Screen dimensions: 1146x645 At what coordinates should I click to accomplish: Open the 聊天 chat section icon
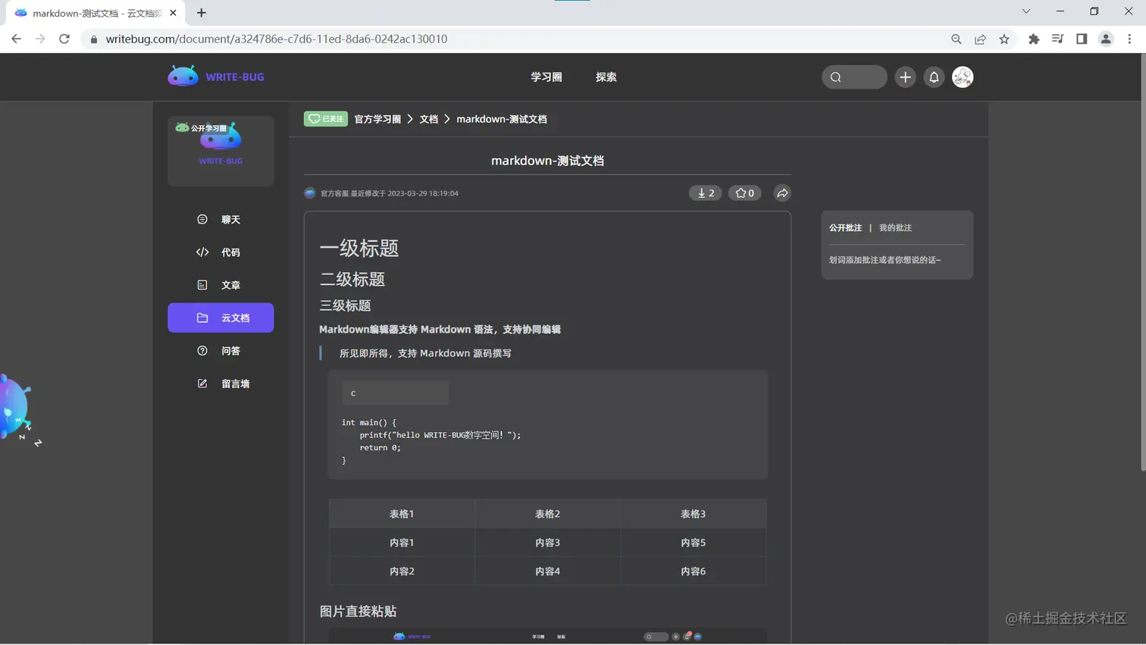201,218
